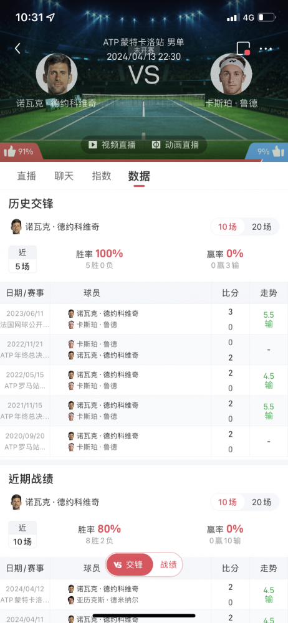Select 20场 in 历史交锋 section

pos(262,227)
